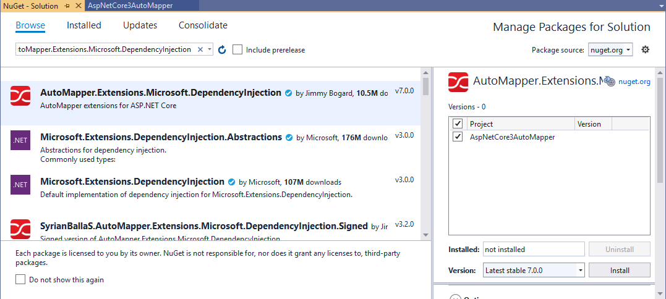The width and height of the screenshot is (666, 299).
Task: Click the v7.0.0 version label
Action: coord(404,91)
